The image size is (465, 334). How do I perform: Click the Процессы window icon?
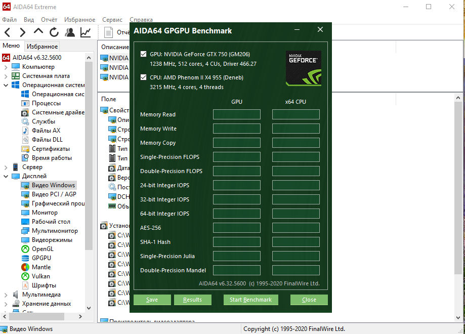tap(25, 103)
